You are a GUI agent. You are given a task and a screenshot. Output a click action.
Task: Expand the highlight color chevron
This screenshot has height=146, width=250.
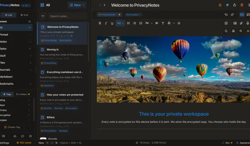(x=174, y=23)
